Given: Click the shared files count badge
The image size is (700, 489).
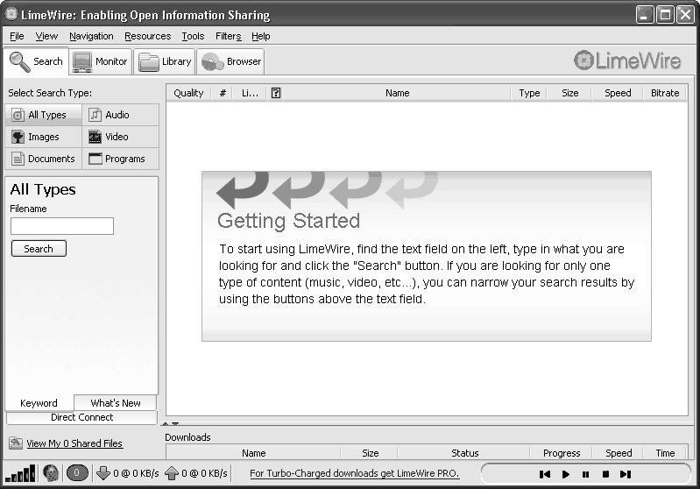Looking at the screenshot, I should coord(76,473).
